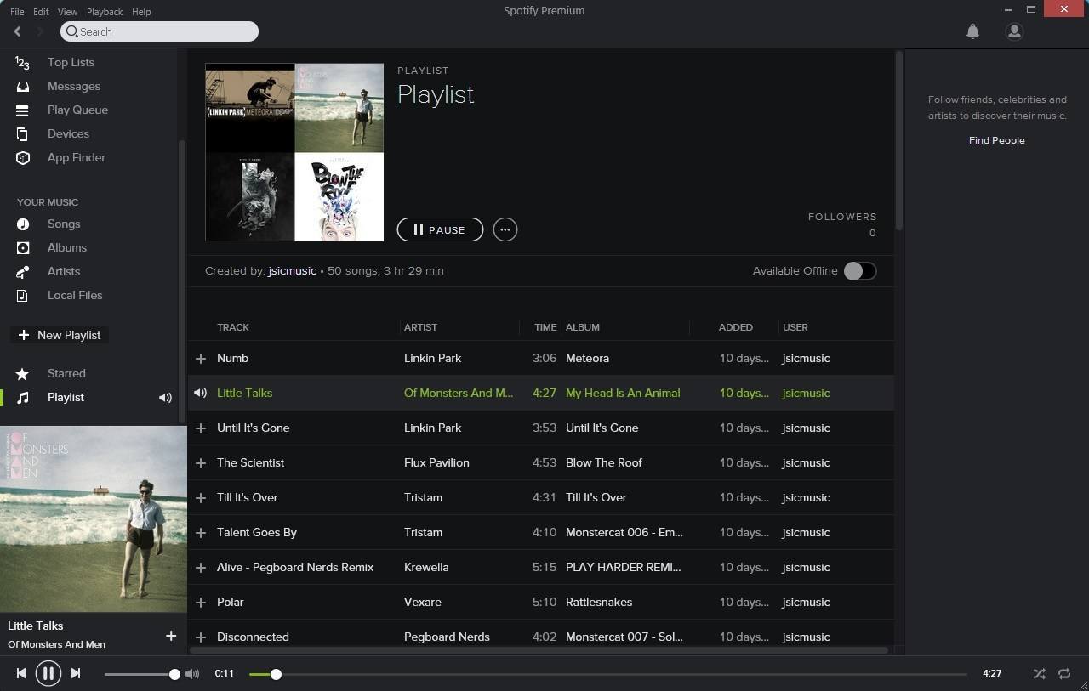The height and width of the screenshot is (691, 1089).
Task: Sort by ADDED column header
Action: coord(736,327)
